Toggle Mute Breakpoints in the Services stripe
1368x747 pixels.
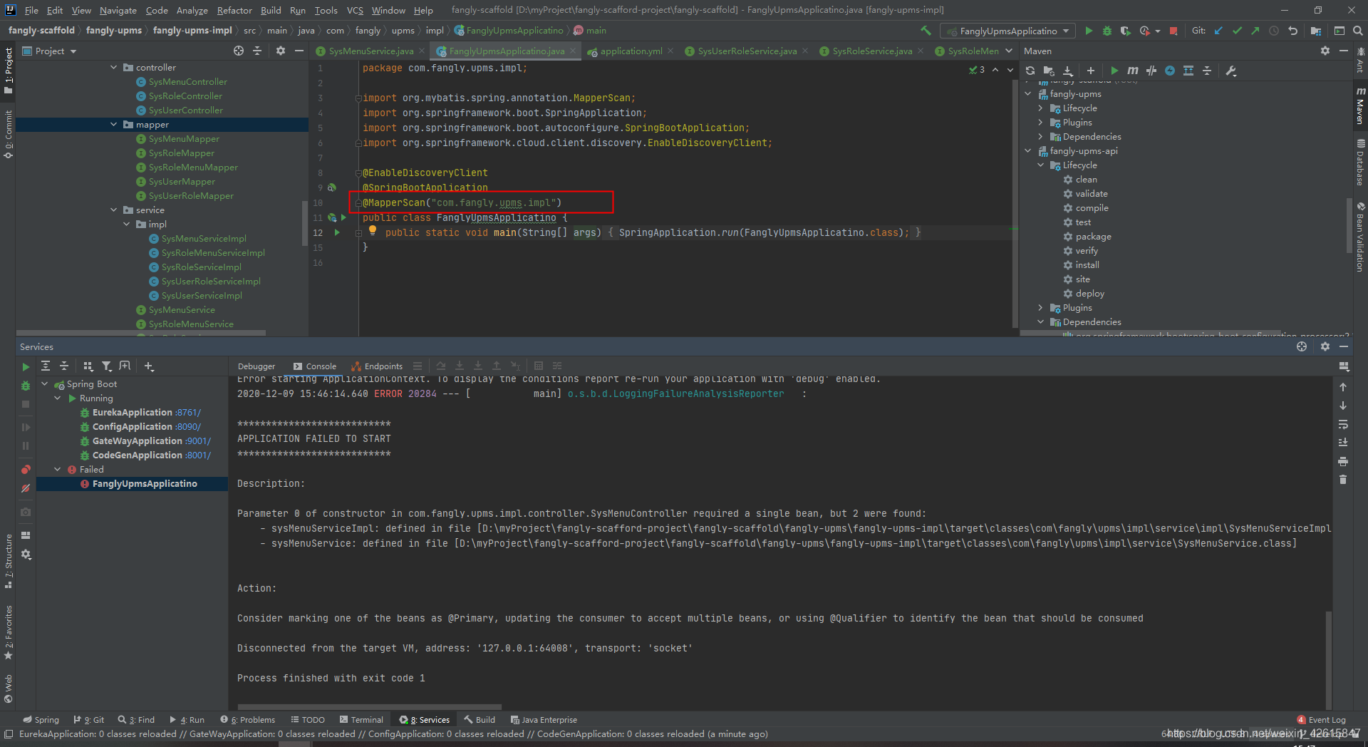tap(25, 488)
